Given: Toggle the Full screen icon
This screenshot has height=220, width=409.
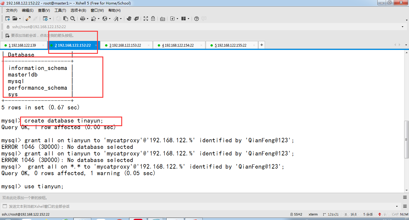Looking at the screenshot, I should (x=146, y=19).
